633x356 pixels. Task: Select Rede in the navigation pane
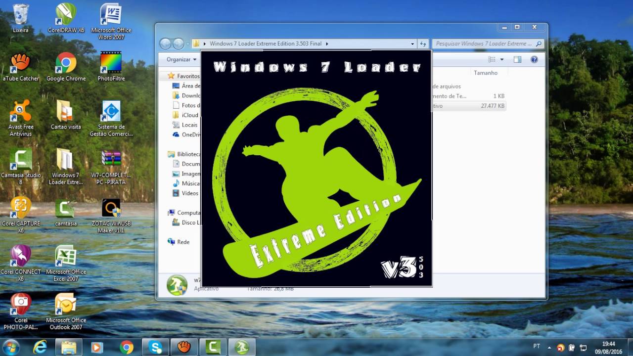[179, 242]
